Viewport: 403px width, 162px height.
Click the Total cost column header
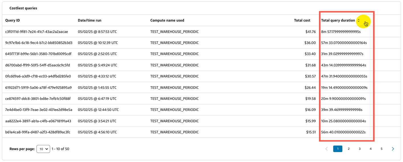point(302,20)
